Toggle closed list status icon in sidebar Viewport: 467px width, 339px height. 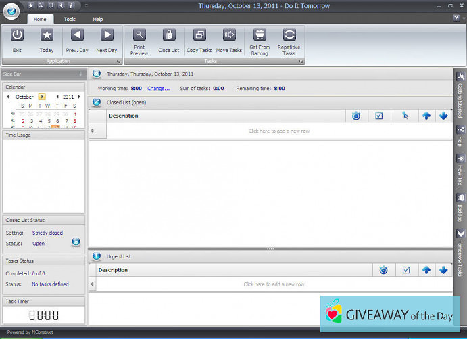[76, 242]
